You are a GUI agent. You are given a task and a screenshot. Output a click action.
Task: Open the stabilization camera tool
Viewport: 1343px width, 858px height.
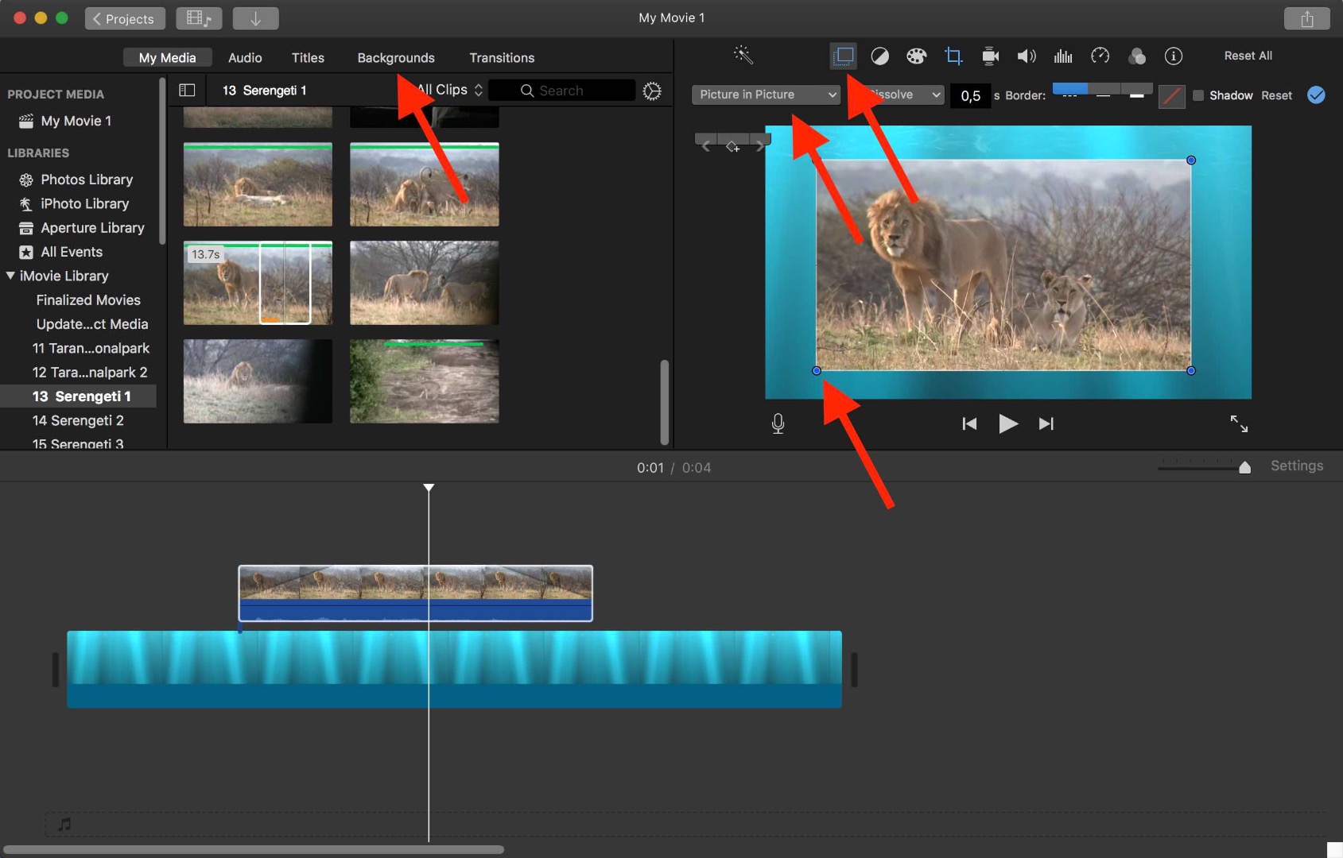990,56
